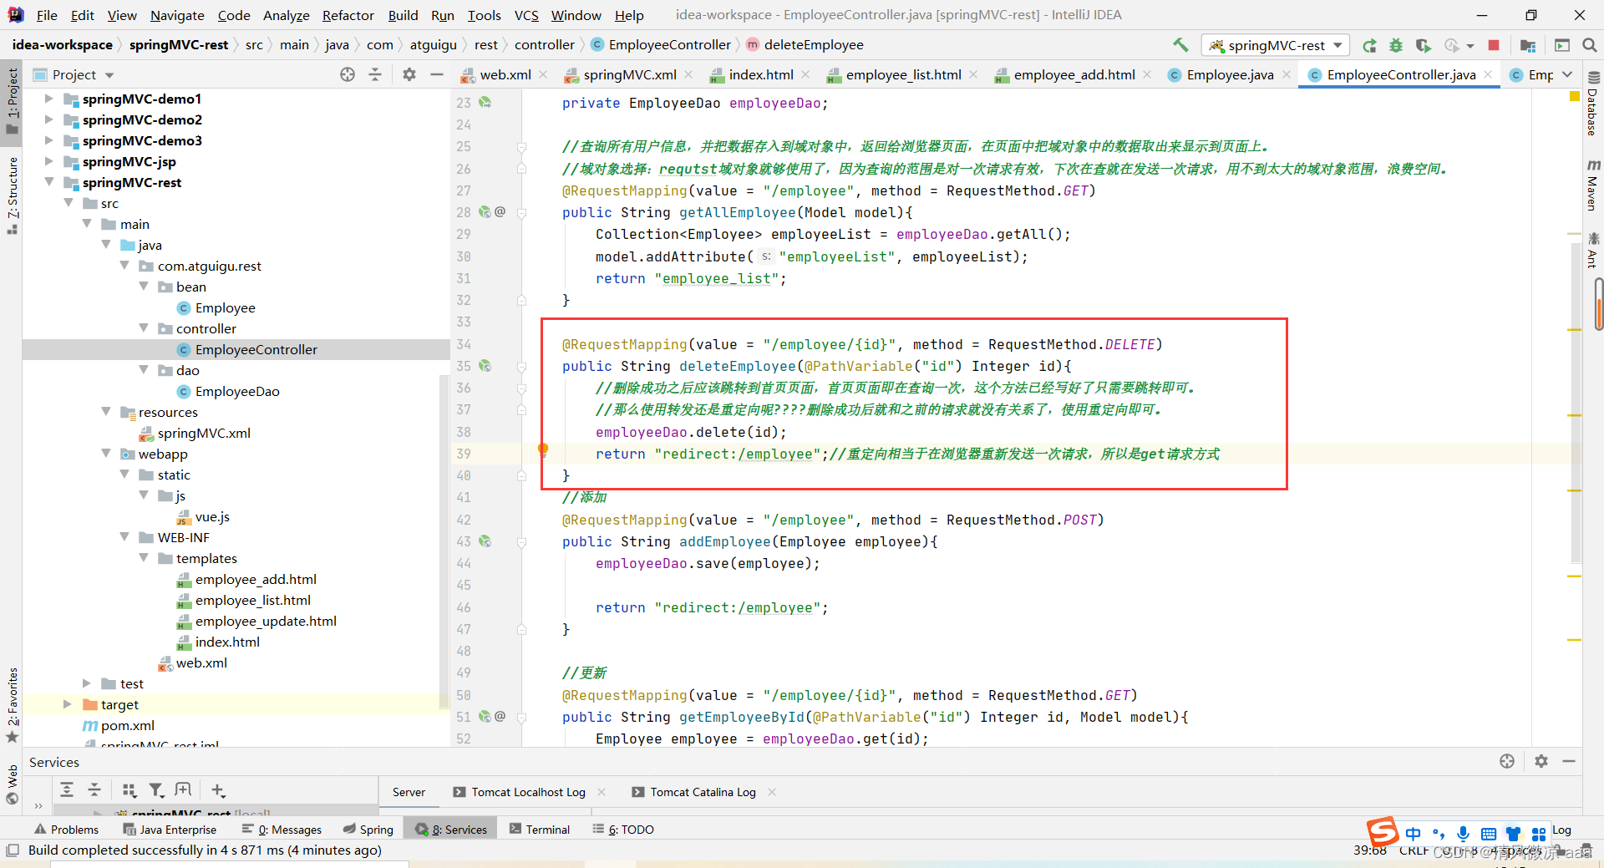Select EmployeeDao in project tree

click(237, 391)
